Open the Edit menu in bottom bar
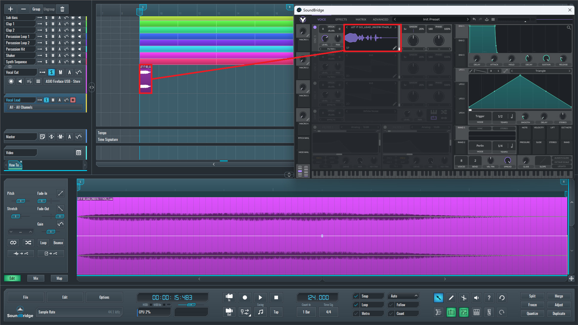Image resolution: width=578 pixels, height=325 pixels. pos(65,297)
